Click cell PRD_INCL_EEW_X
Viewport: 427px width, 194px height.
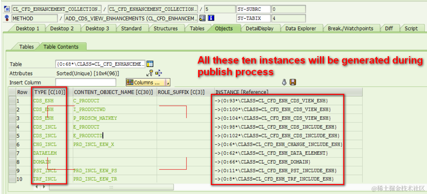point(115,144)
